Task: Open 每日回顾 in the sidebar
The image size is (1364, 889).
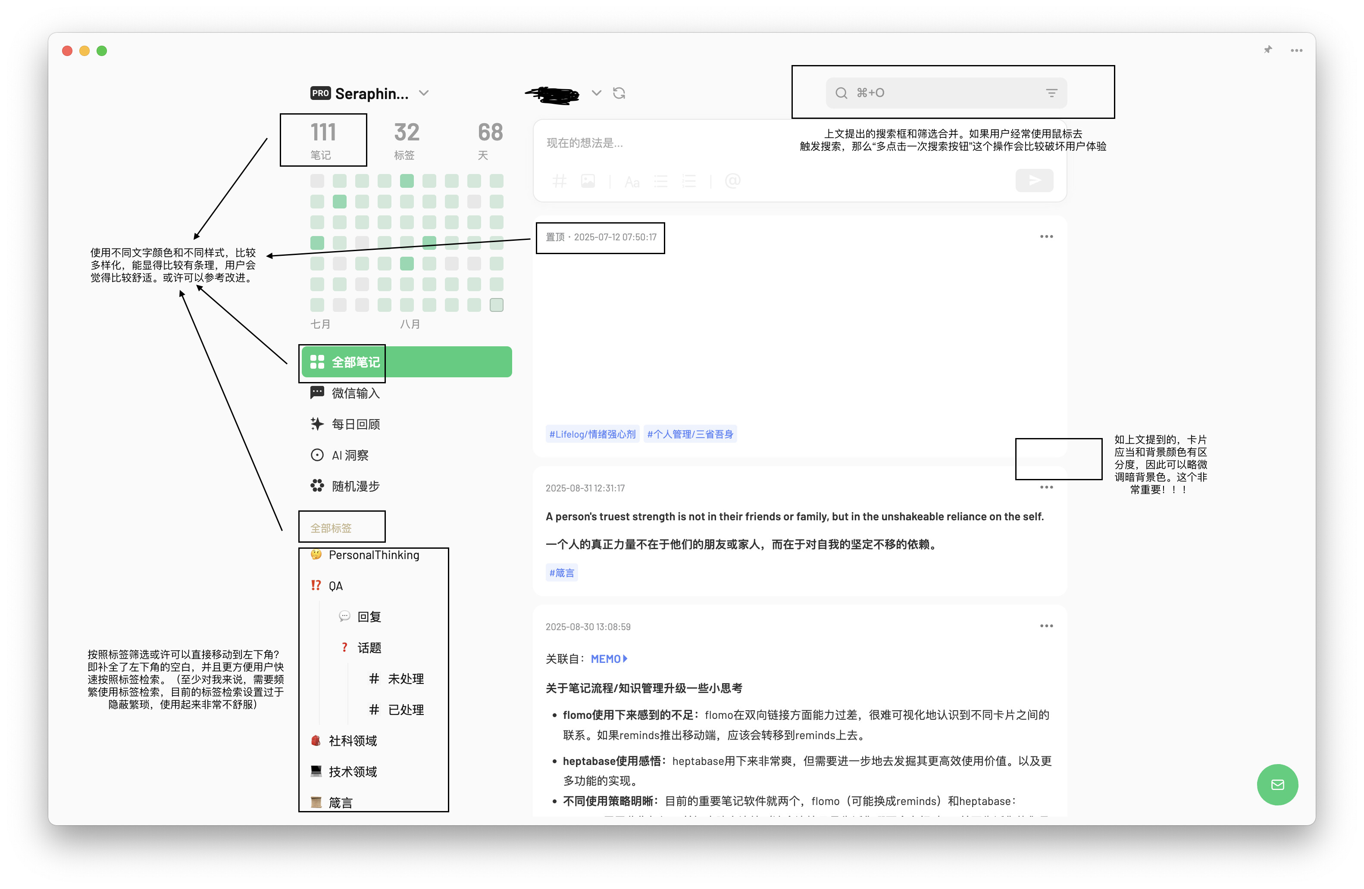Action: pyautogui.click(x=355, y=424)
